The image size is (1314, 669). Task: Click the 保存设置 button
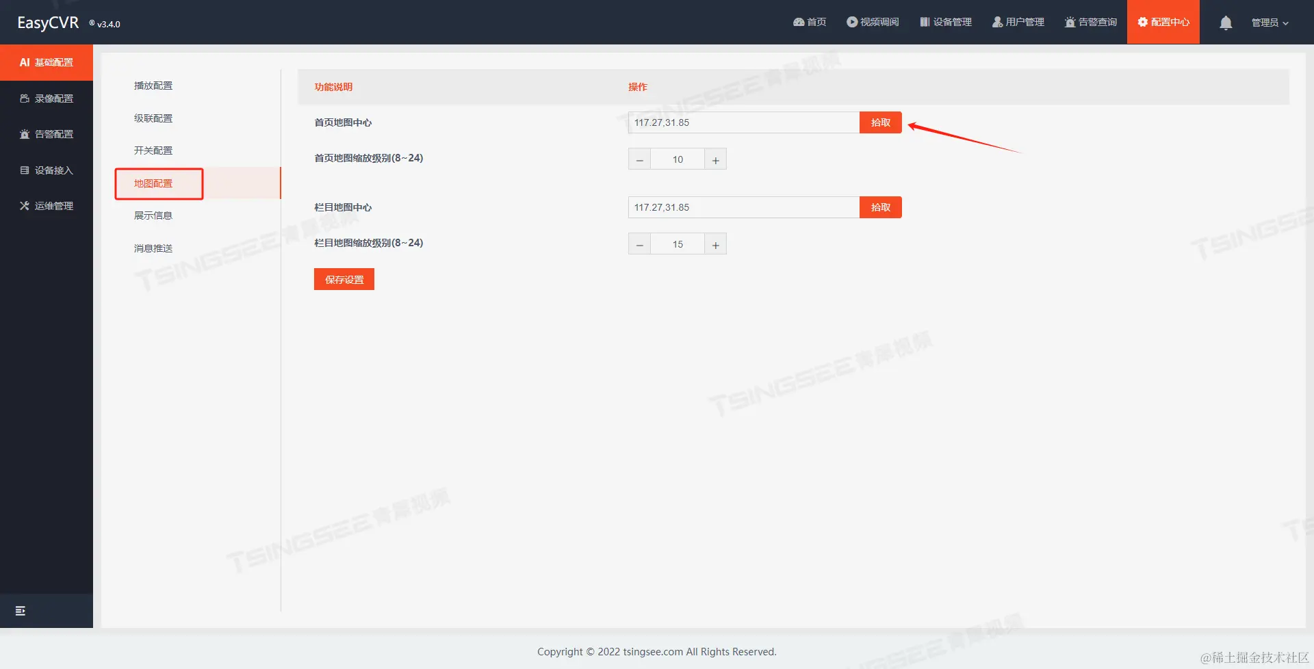pyautogui.click(x=344, y=279)
